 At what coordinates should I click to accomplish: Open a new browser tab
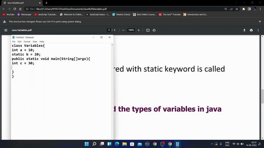(46, 3)
